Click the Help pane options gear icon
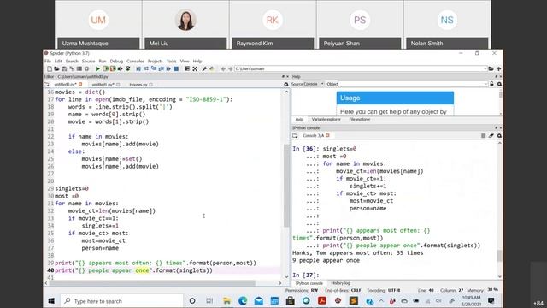This screenshot has height=308, width=547. click(x=499, y=84)
